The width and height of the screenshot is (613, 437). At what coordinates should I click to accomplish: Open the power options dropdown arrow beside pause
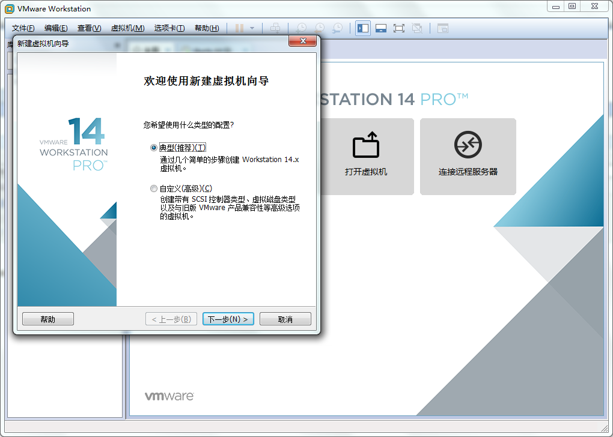click(x=252, y=28)
